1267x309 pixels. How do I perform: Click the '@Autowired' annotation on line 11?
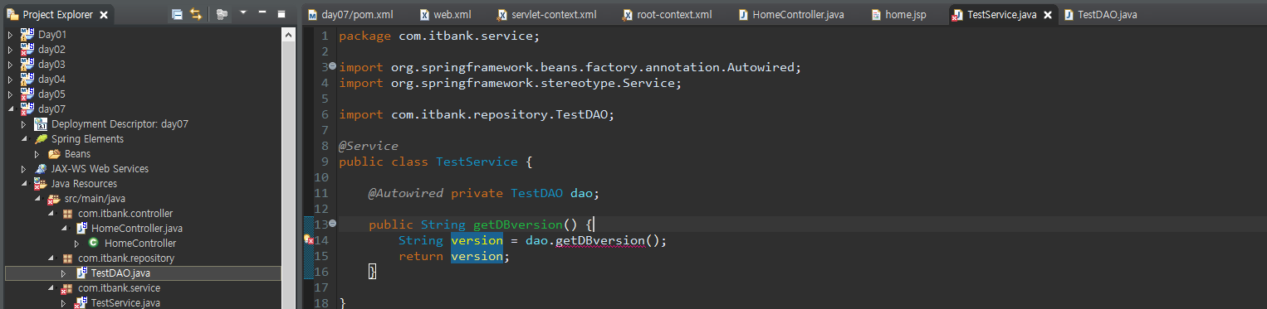pos(406,193)
